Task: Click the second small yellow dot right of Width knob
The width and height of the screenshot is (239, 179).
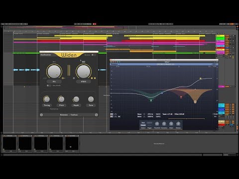Action: click(95, 78)
